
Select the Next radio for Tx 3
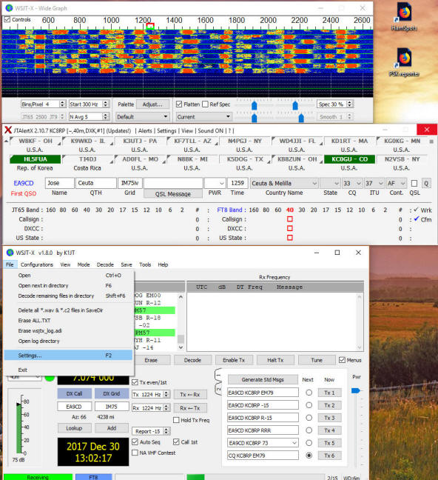pyautogui.click(x=309, y=418)
